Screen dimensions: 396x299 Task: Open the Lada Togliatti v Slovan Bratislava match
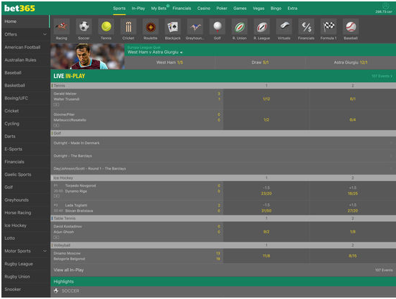click(x=137, y=208)
